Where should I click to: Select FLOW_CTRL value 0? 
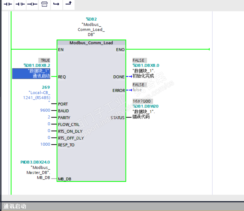tap(49, 124)
